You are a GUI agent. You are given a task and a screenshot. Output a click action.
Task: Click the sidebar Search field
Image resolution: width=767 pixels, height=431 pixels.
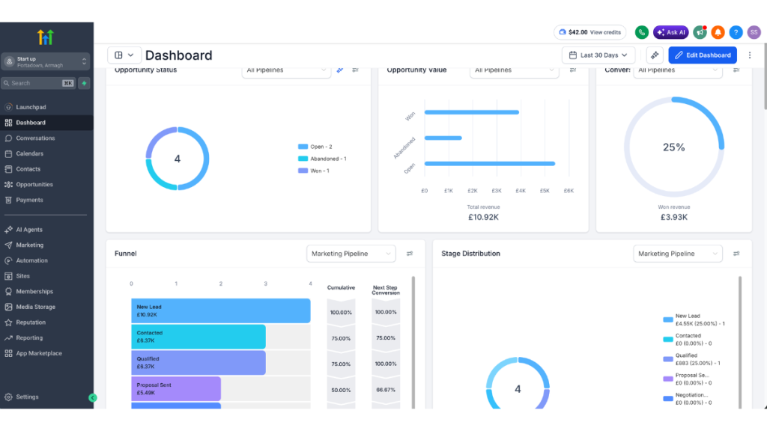click(38, 83)
